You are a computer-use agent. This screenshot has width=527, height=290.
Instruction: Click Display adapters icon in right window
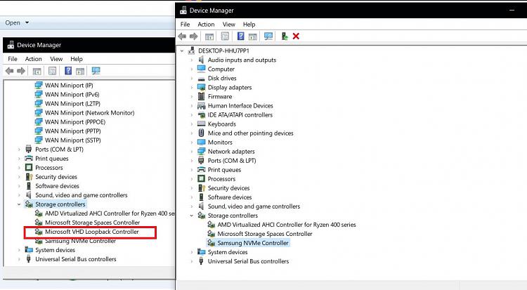201,87
